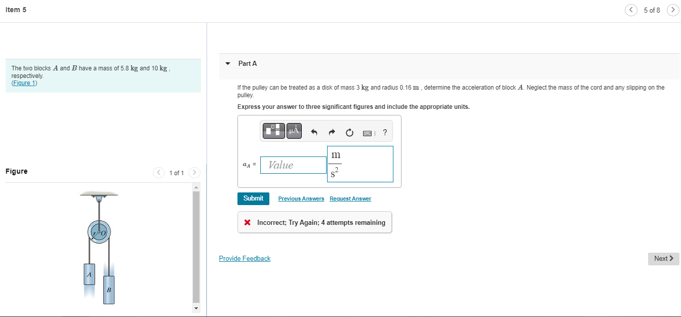The image size is (681, 317).
Task: Click the question mark help icon
Action: coord(385,132)
